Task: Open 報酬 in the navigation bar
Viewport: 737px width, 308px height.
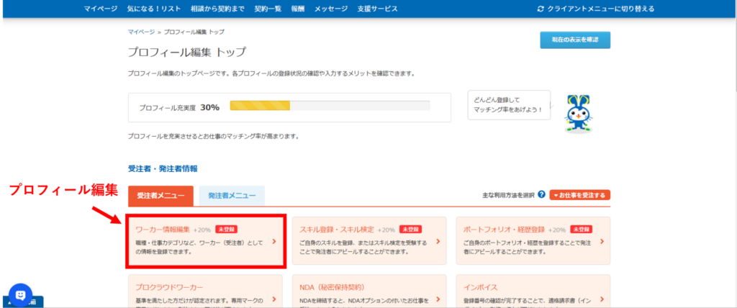Action: coord(298,9)
